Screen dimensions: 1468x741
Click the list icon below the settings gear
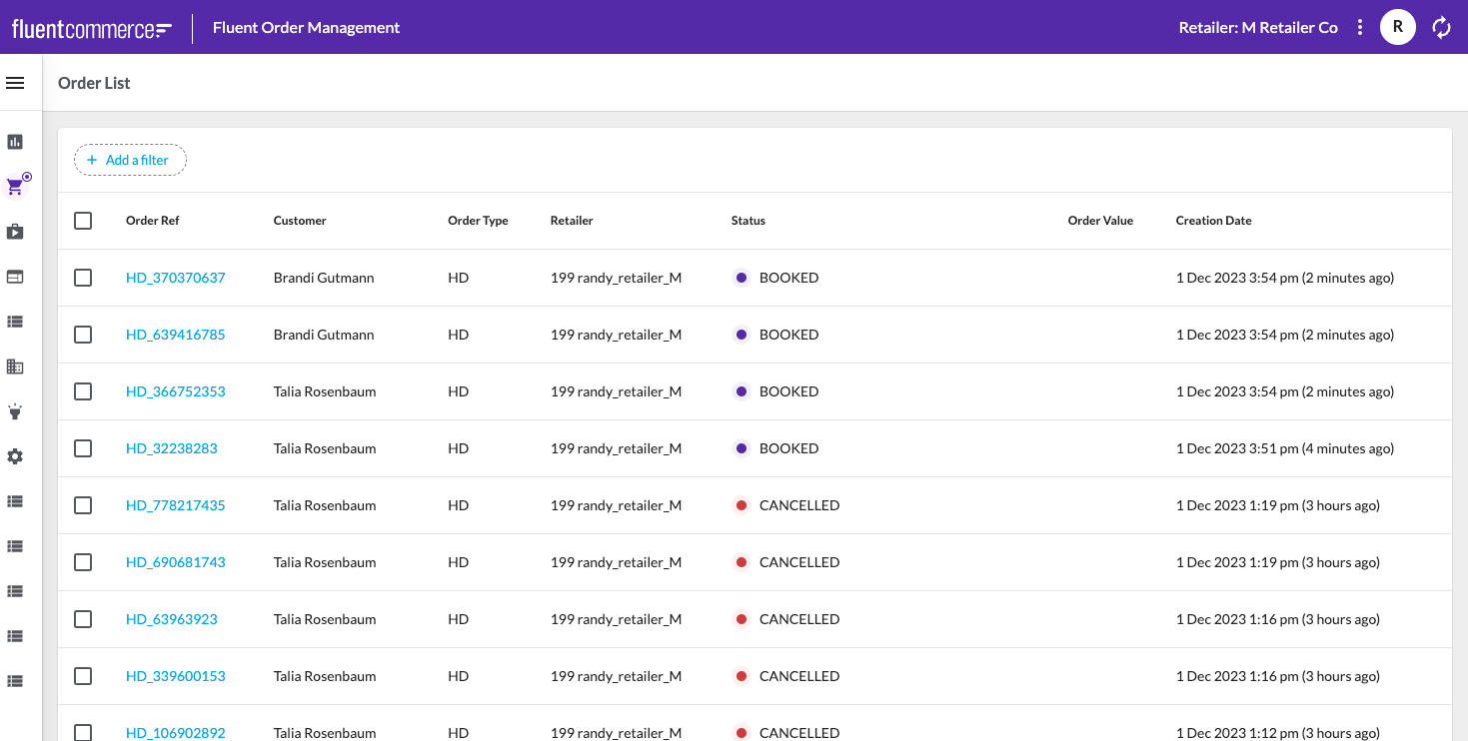[15, 500]
